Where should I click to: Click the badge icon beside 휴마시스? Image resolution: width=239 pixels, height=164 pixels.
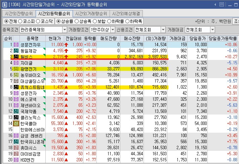click(x=16, y=147)
